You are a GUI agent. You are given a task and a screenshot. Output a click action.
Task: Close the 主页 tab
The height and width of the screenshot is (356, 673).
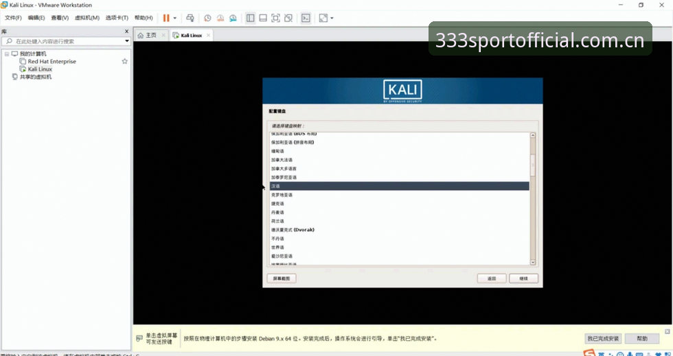(163, 35)
